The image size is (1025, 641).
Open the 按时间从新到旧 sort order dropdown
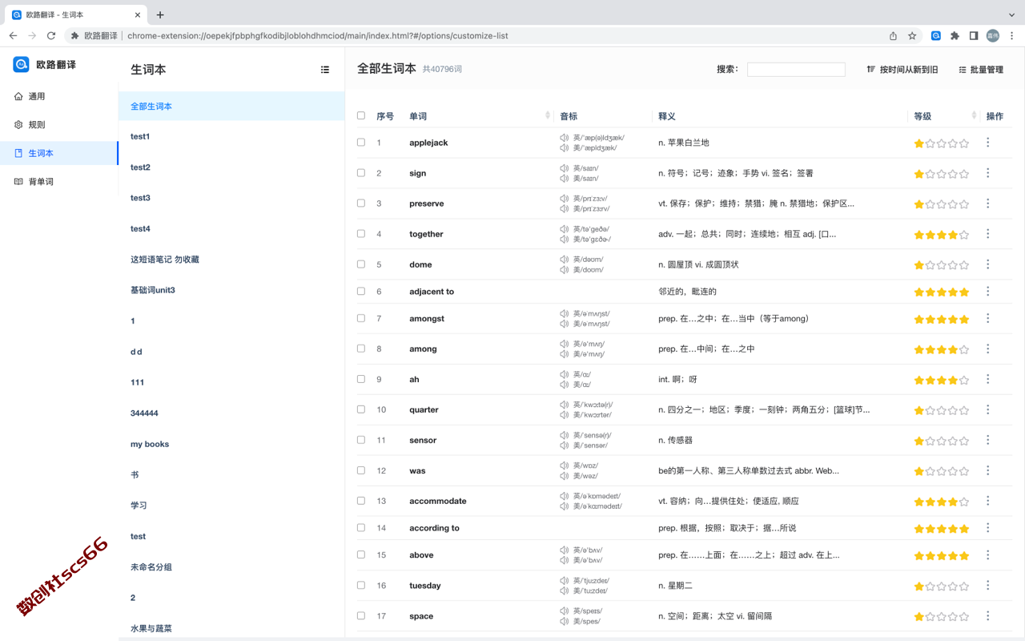tap(902, 70)
